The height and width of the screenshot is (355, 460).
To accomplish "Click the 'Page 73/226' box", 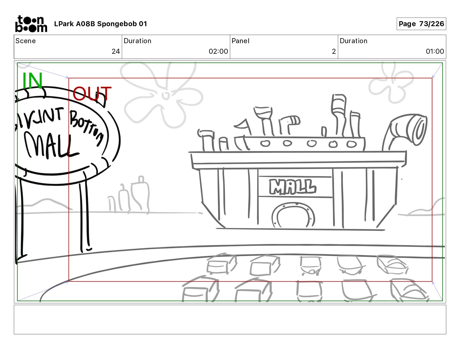I will [421, 24].
